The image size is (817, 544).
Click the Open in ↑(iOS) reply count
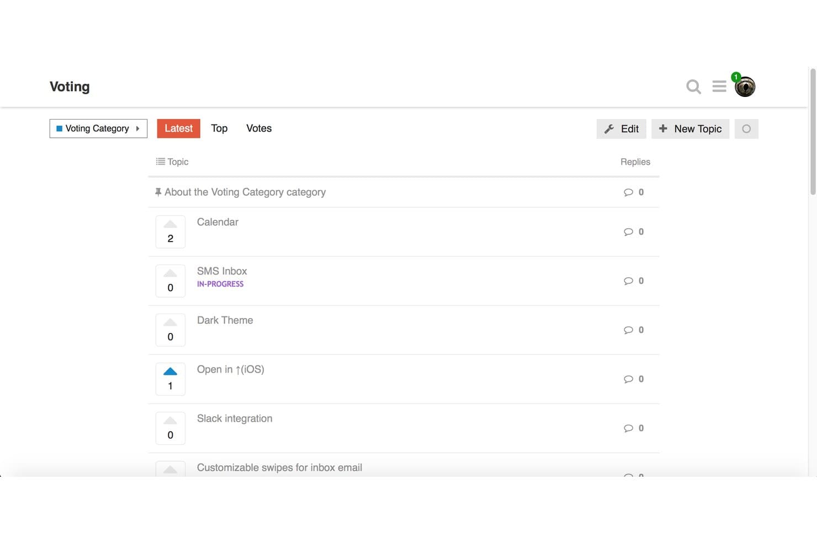634,379
